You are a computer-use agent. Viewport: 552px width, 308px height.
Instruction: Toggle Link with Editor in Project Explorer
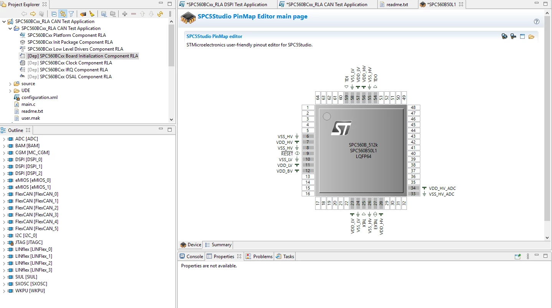63,14
